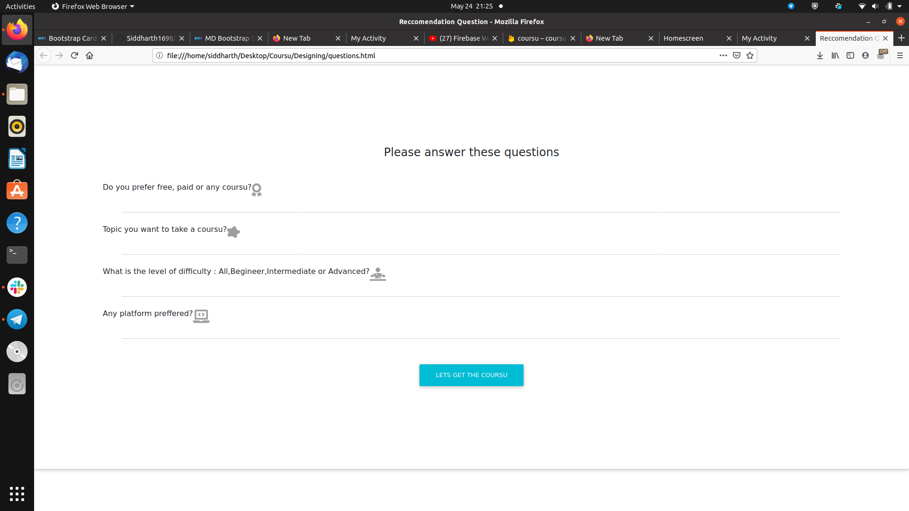The image size is (909, 511).
Task: Open the page actions three-dots menu
Action: pos(723,55)
